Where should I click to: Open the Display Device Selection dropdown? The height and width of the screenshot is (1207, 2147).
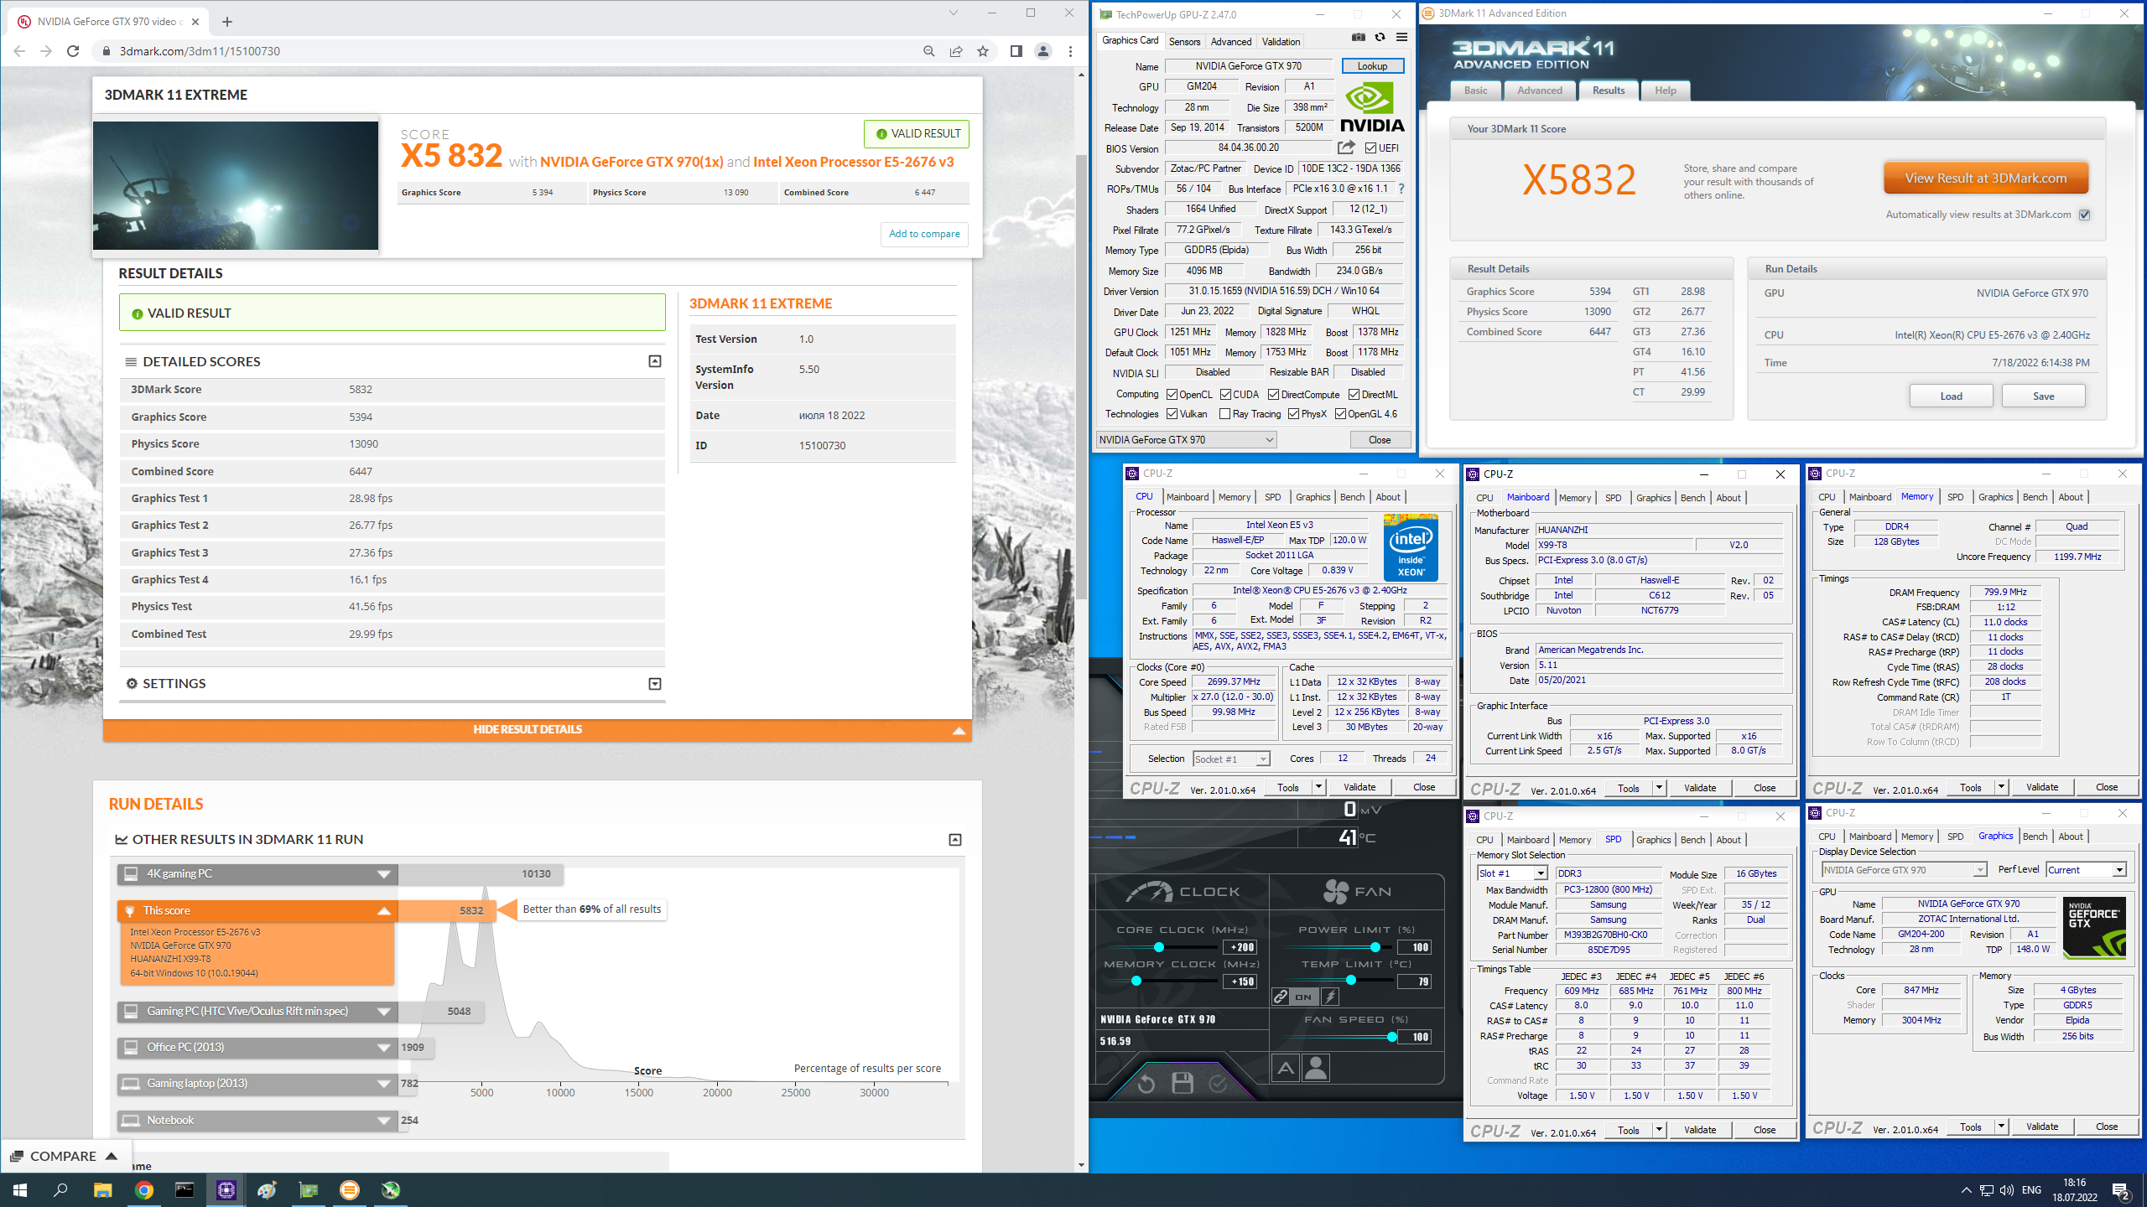click(x=1904, y=870)
